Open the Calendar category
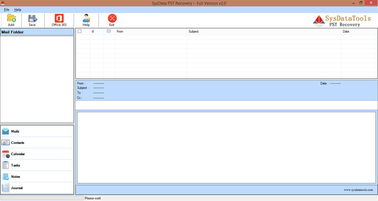Screen dimensions: 378x201 point(37,154)
